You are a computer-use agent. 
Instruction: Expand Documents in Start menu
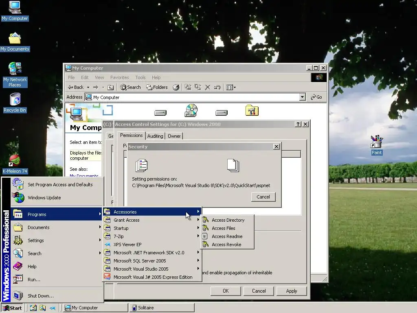coord(57,227)
